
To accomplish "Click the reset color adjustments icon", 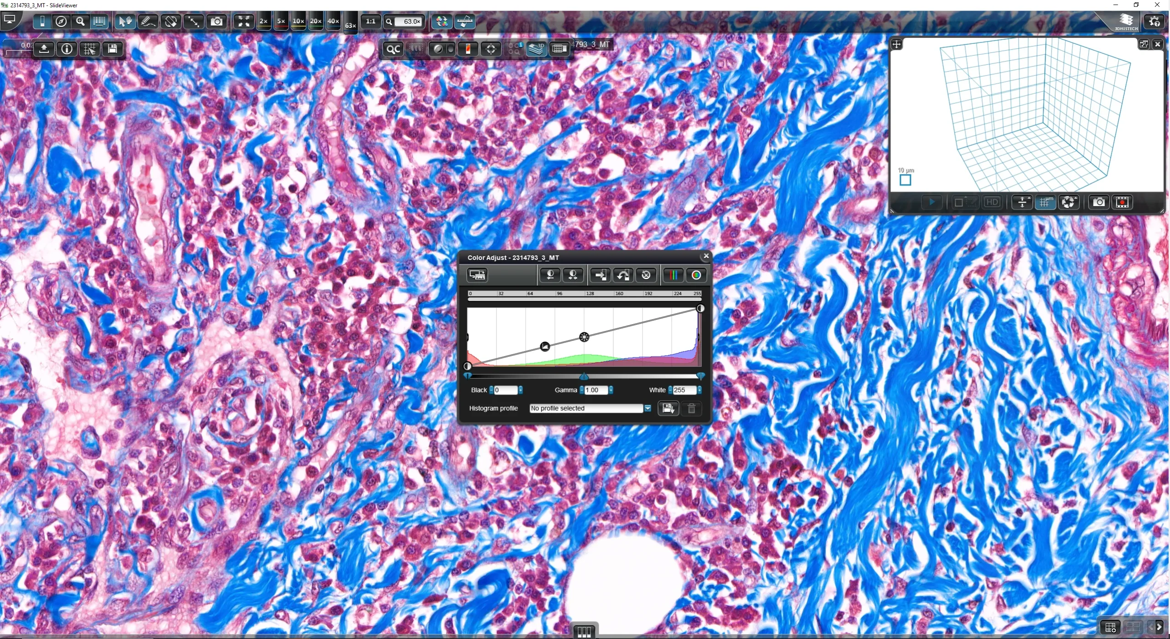I will [646, 275].
